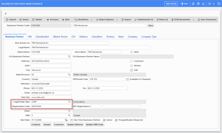Go to Next record

66,20
